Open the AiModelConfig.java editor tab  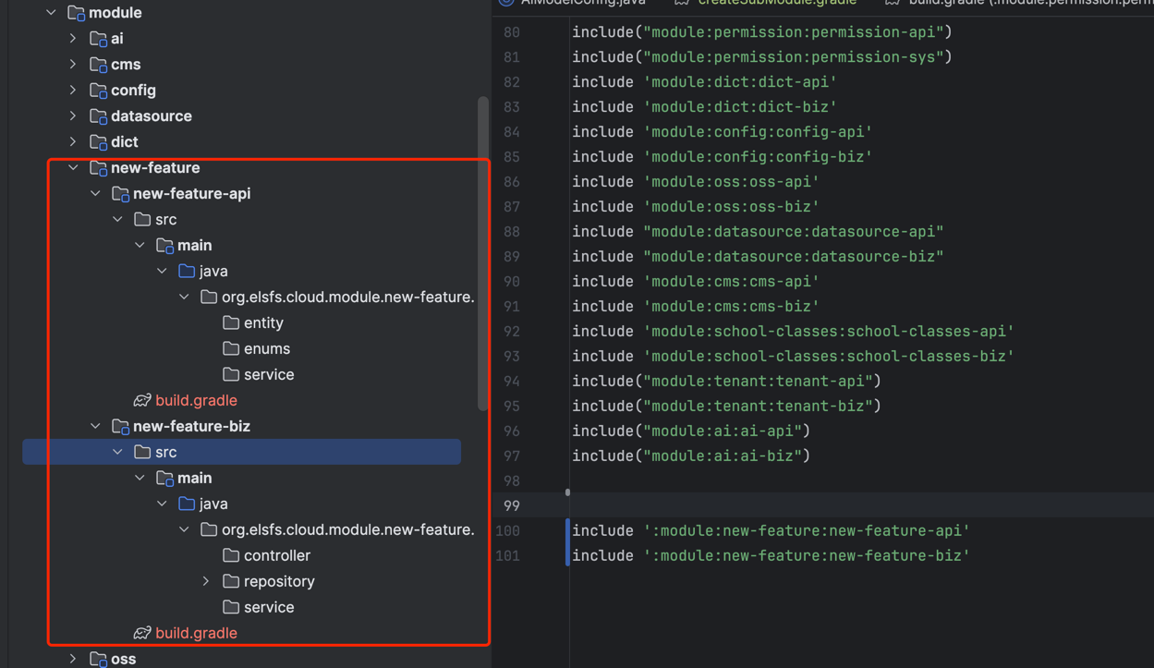point(582,3)
